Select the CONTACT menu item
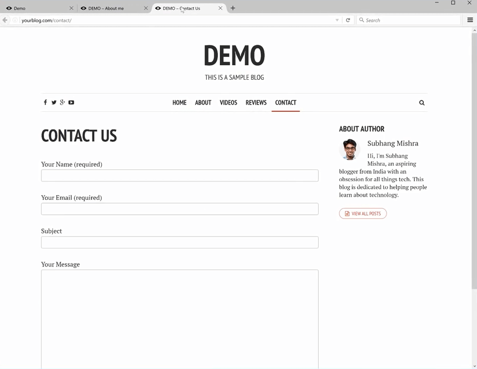The height and width of the screenshot is (369, 477). point(286,102)
